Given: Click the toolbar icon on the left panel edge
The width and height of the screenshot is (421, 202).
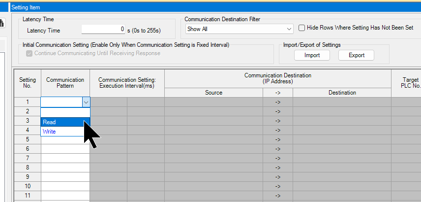Looking at the screenshot, I should coord(2,23).
